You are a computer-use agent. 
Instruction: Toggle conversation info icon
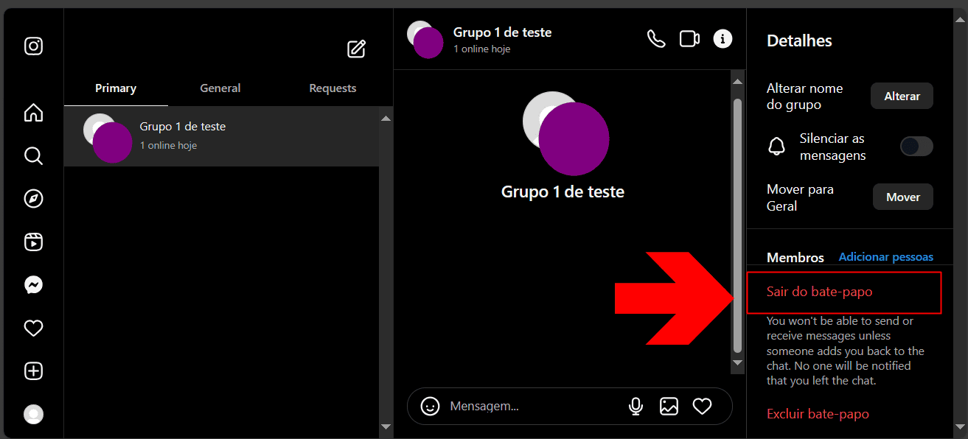pyautogui.click(x=723, y=39)
